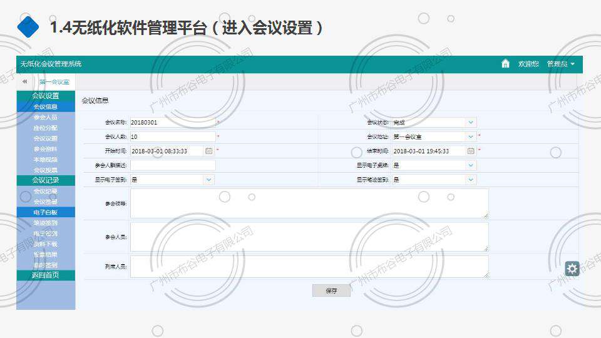Click the 会议人数 input field

(x=172, y=136)
